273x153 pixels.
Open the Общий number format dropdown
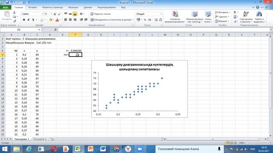[x=161, y=14]
